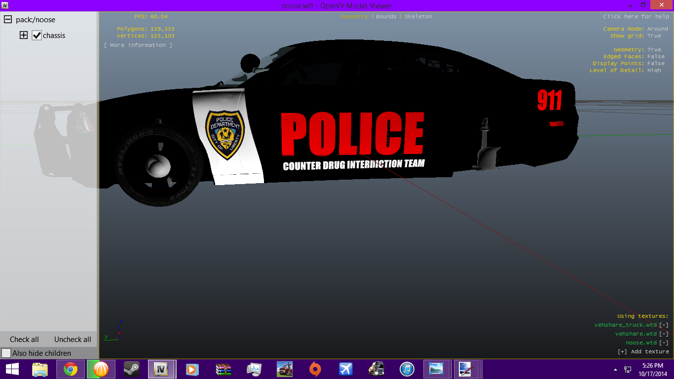Screen dimensions: 674x379
Task: Start Farming Simulator from the taskbar
Action: click(x=284, y=369)
